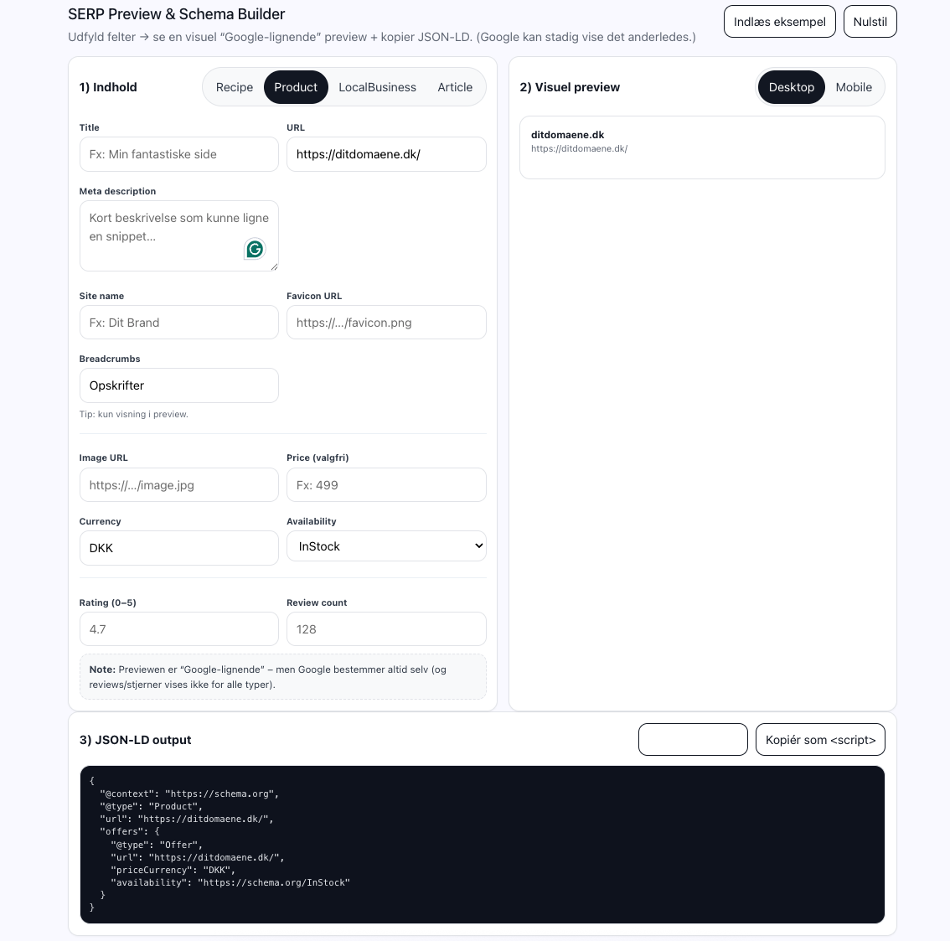
Task: Switch to the Article schema type
Action: 455,87
